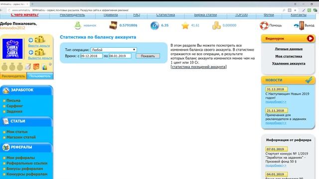Open TOP100 menu item
Screen dimensions: 319x179
[241, 15]
